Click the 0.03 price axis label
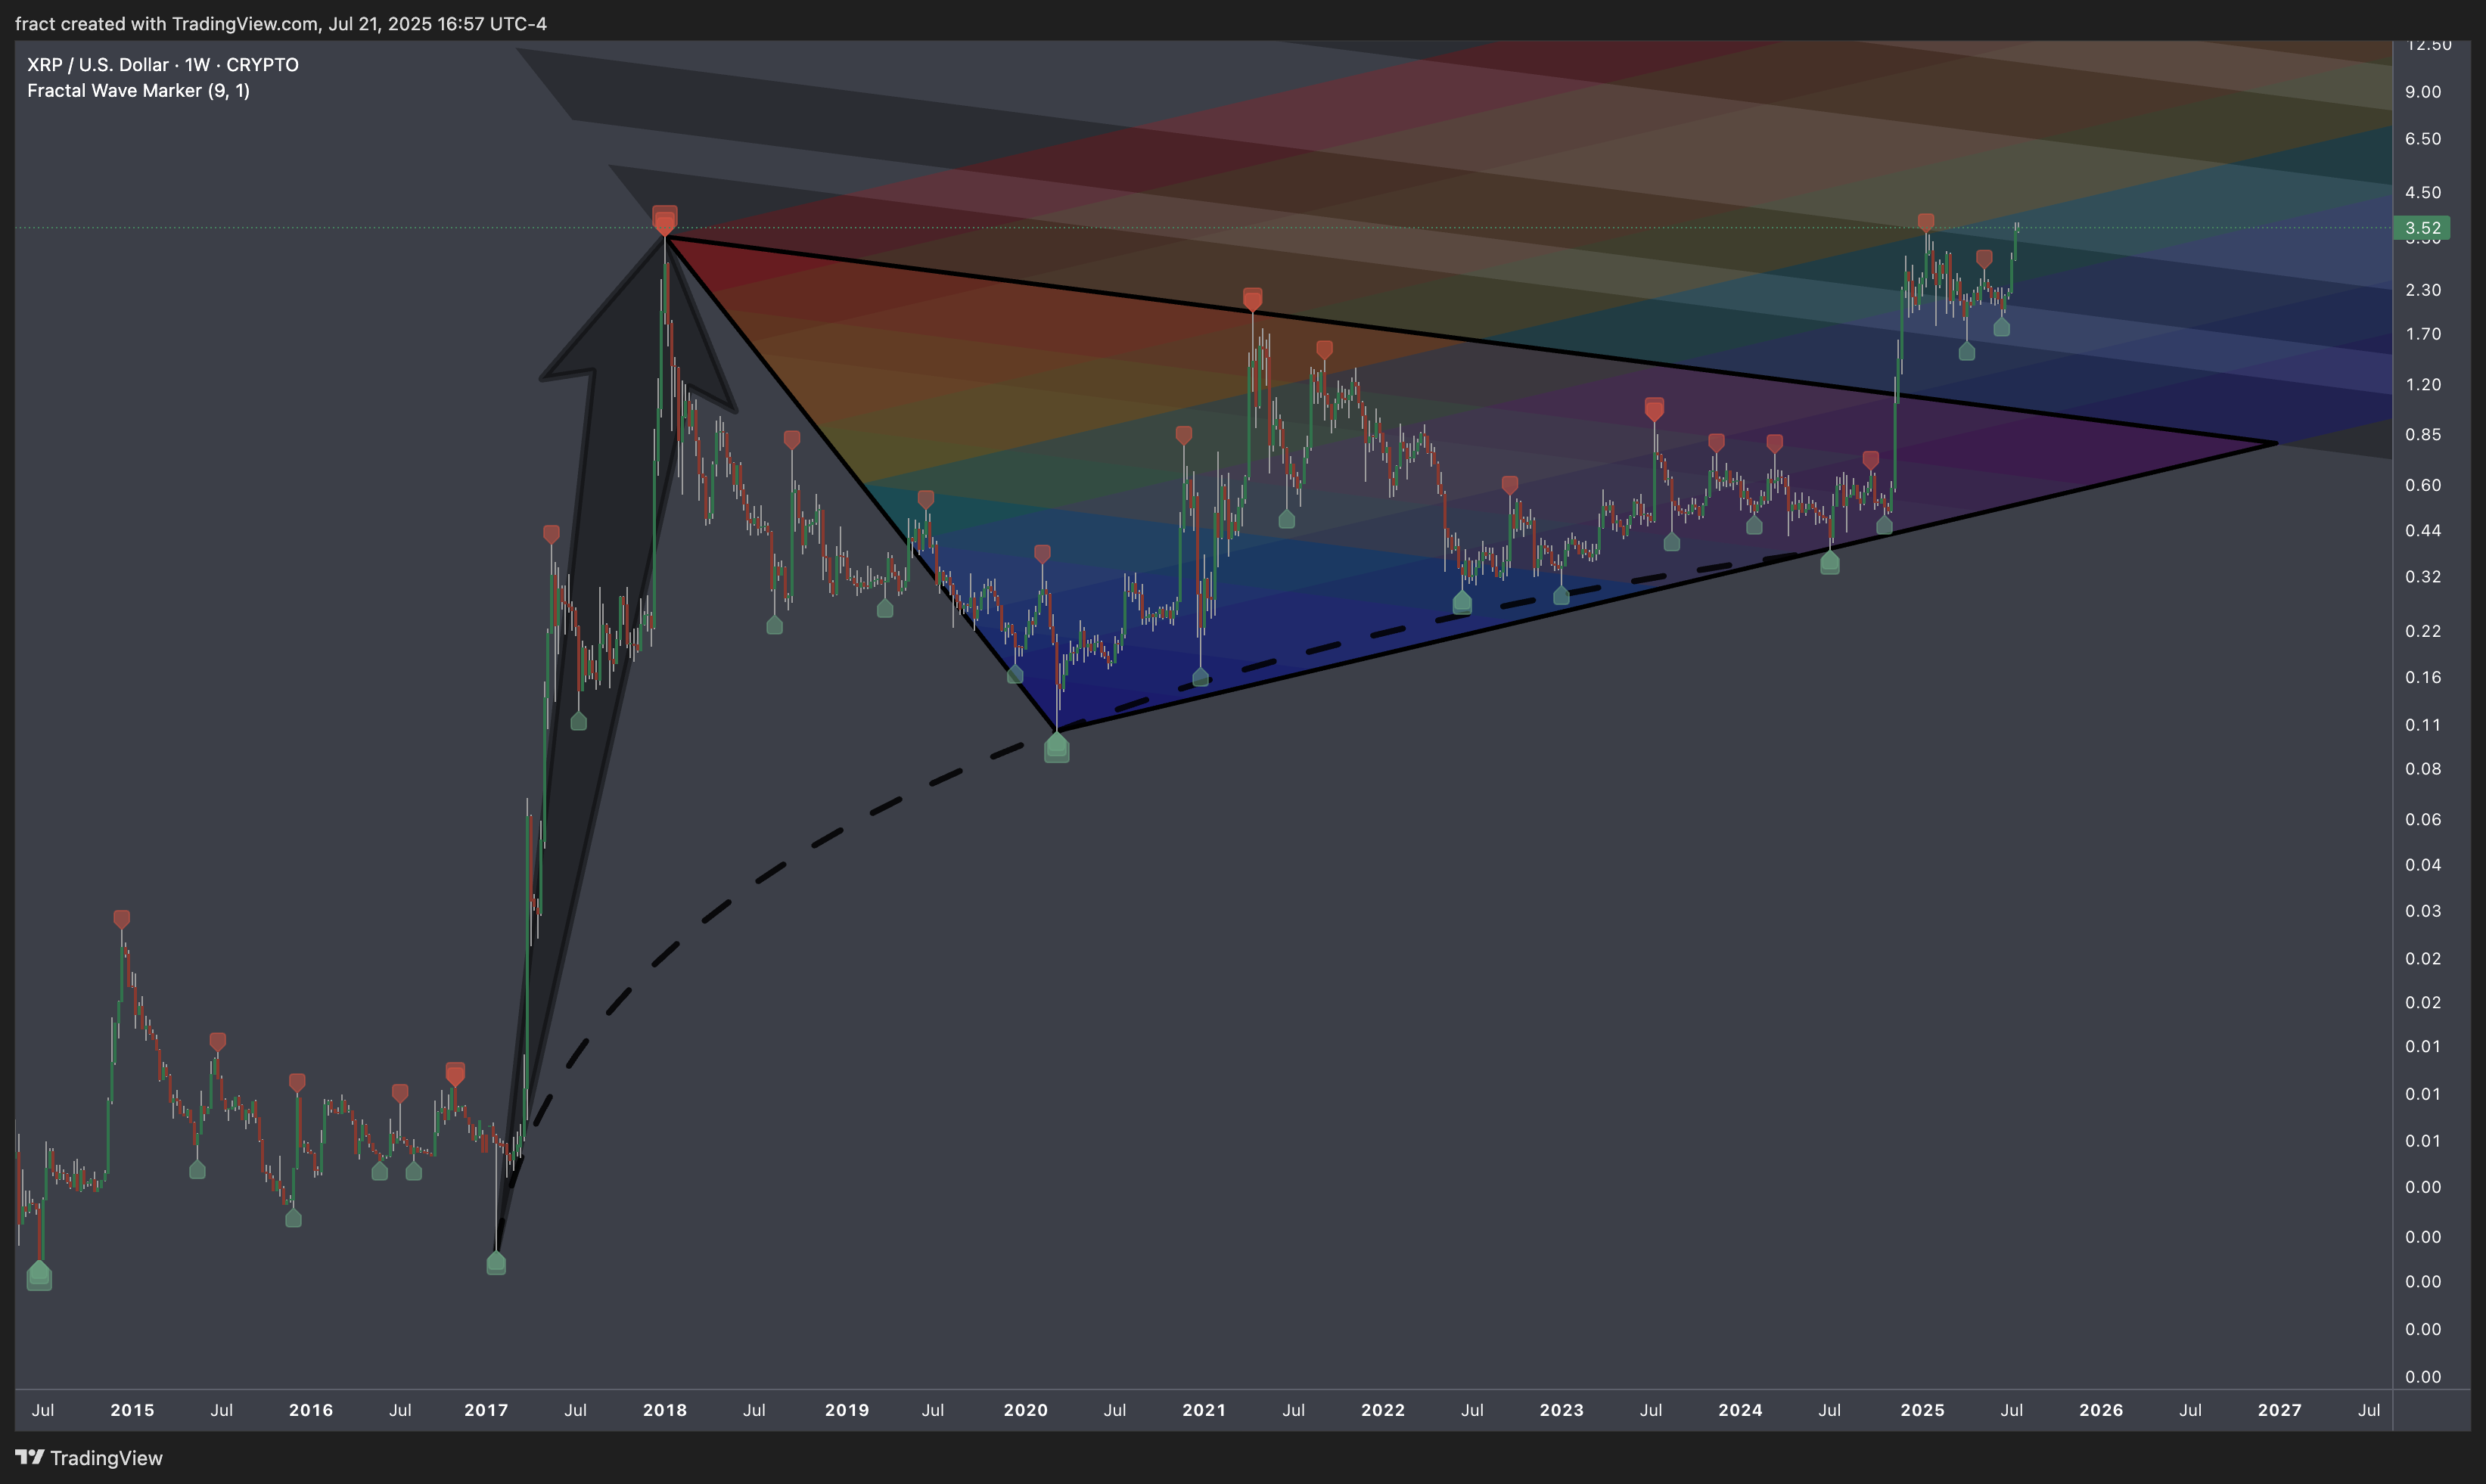Viewport: 2486px width, 1484px height. [x=2422, y=911]
